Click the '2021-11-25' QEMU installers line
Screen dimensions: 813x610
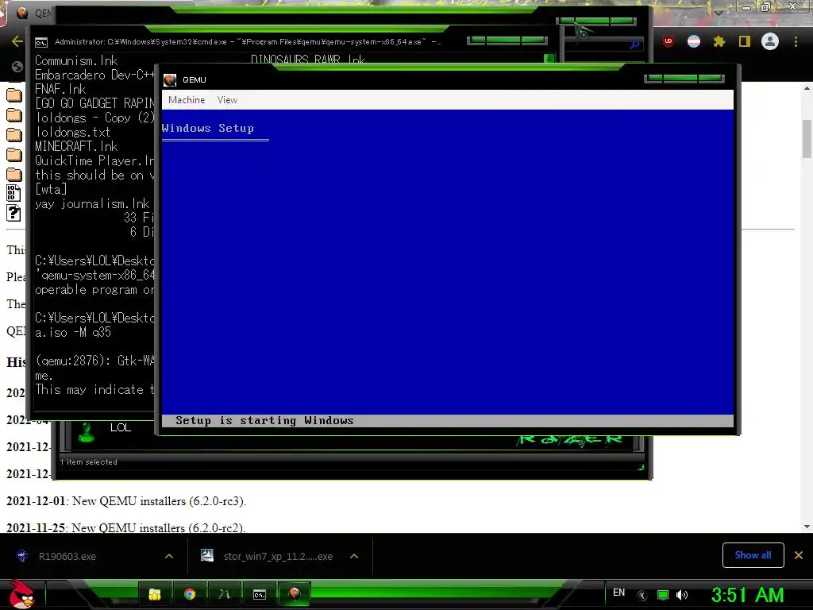point(126,527)
